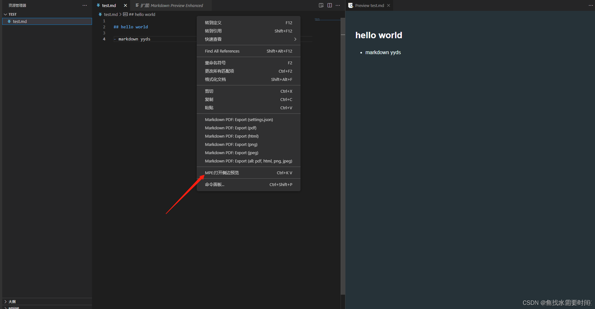Choose 粘贴 from context menu
Screen dimensions: 595x309
[x=249, y=108]
